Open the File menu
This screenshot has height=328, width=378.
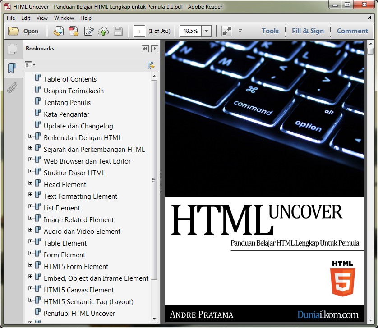(x=11, y=18)
